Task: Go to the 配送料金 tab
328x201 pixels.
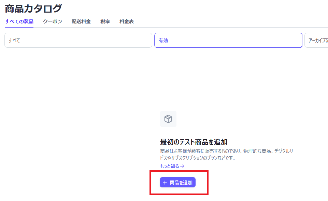Action: pyautogui.click(x=81, y=21)
